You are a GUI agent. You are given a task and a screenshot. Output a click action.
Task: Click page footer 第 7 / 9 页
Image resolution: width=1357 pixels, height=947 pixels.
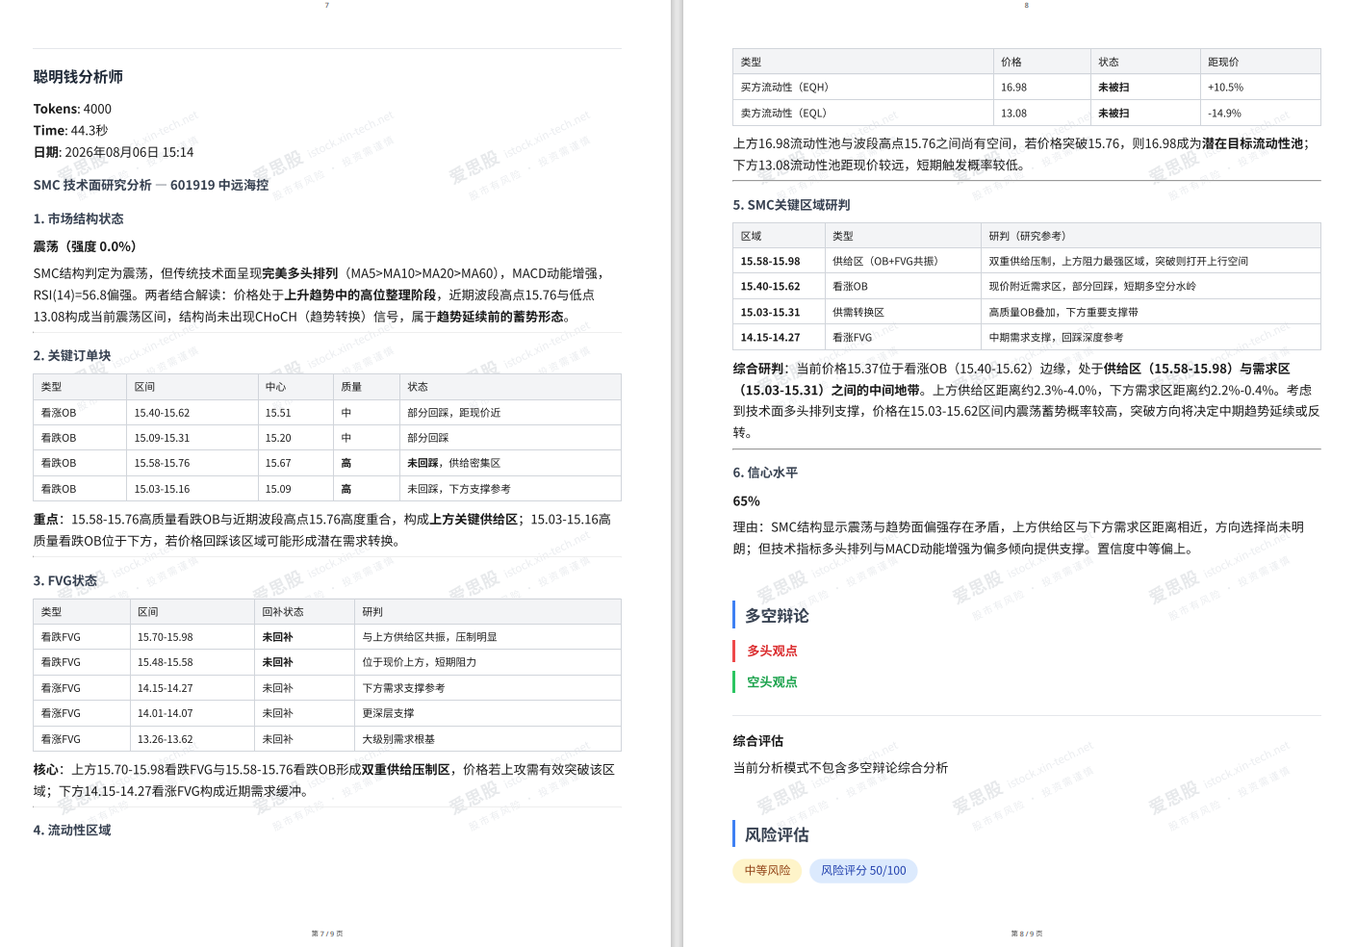click(x=327, y=934)
